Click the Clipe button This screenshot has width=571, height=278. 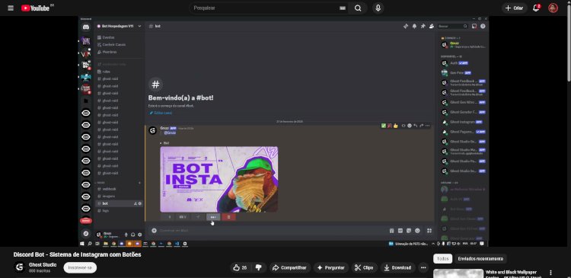(x=364, y=268)
